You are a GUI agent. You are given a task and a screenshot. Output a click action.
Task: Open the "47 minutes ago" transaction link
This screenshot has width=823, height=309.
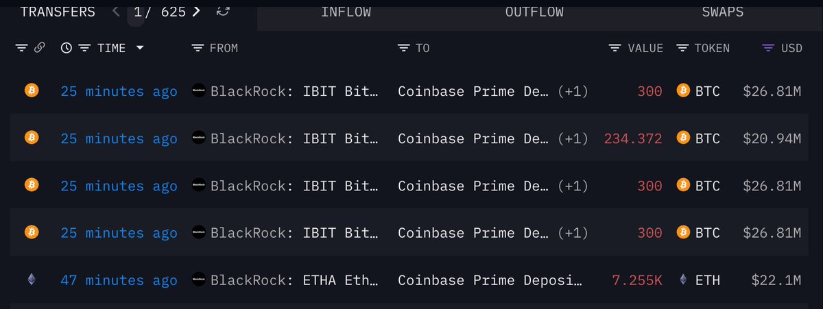[119, 280]
